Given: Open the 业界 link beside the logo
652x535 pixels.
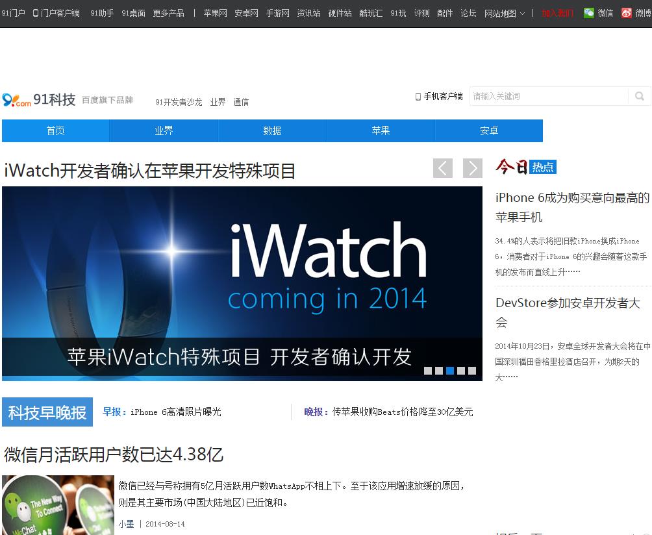Looking at the screenshot, I should click(218, 102).
